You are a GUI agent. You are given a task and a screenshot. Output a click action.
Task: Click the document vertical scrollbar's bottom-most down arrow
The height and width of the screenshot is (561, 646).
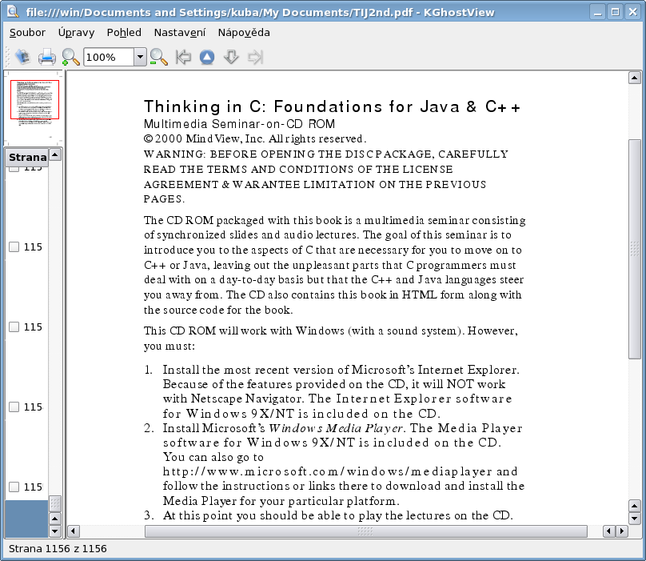635,518
